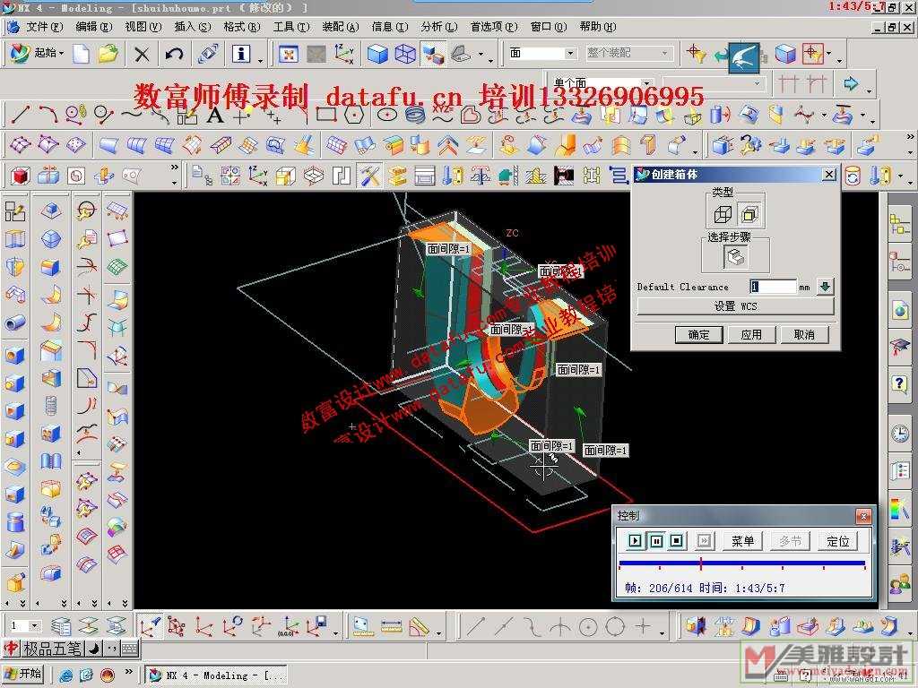Screen dimensions: 918x688
Task: Click the Text 'A' tool icon
Action: tap(215, 116)
